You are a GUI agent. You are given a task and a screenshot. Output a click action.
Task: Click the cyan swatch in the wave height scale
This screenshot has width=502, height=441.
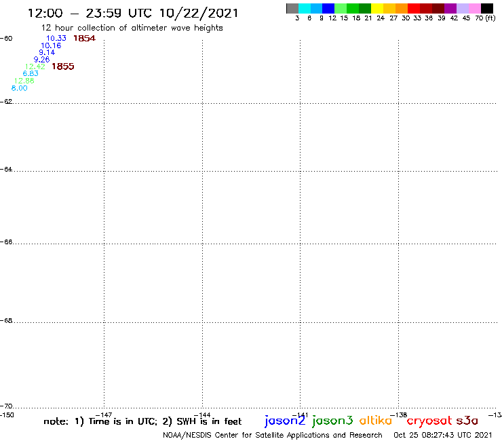point(305,8)
